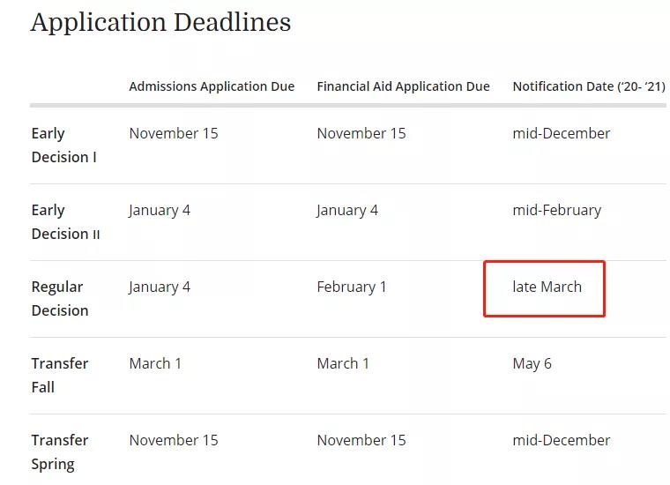The height and width of the screenshot is (485, 670).
Task: Select Regular Decision's January 4 admissions date
Action: [x=160, y=287]
